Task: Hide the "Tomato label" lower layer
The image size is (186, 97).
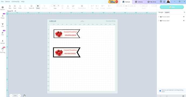Action: pyautogui.click(x=184, y=21)
